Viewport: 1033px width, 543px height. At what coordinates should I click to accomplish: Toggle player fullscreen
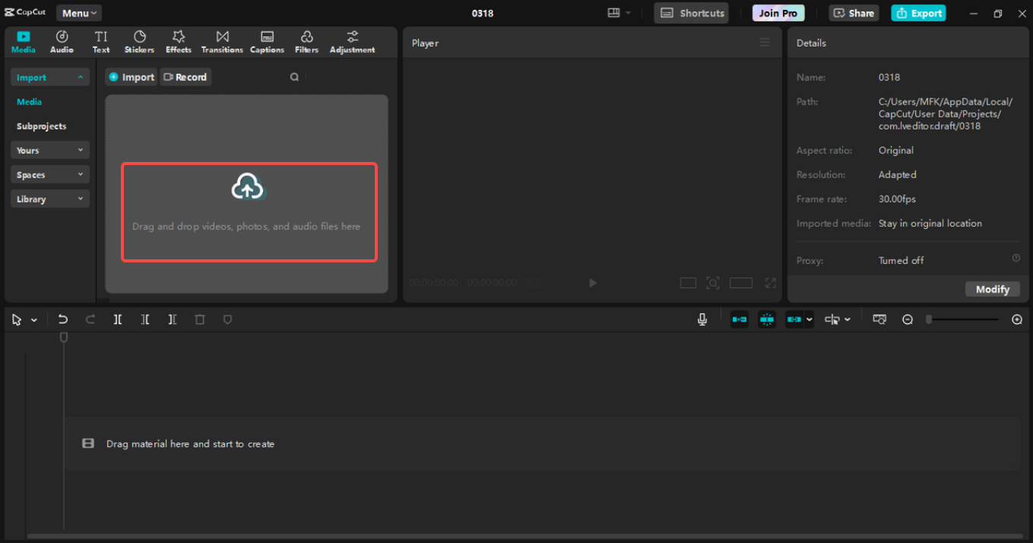point(771,283)
